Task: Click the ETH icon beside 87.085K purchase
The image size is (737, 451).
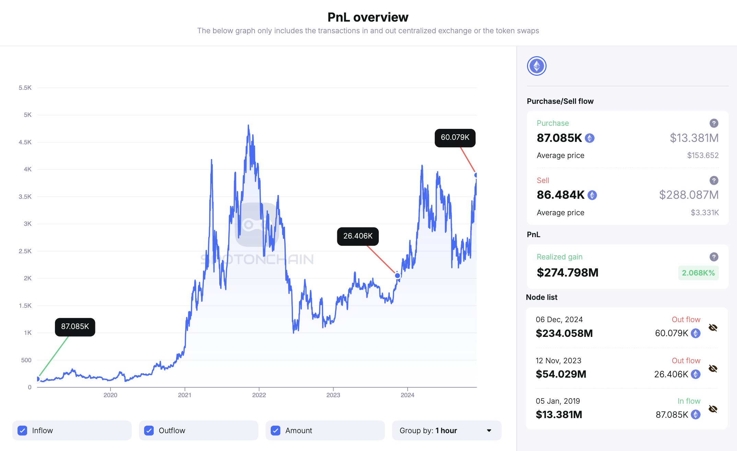Action: click(x=589, y=138)
